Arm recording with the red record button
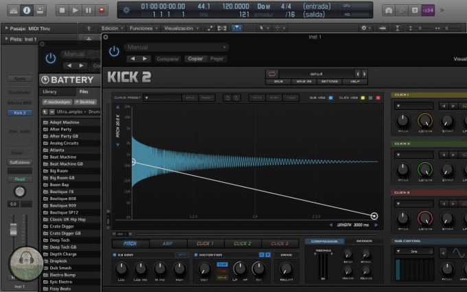The width and height of the screenshot is (467, 292). (102, 10)
